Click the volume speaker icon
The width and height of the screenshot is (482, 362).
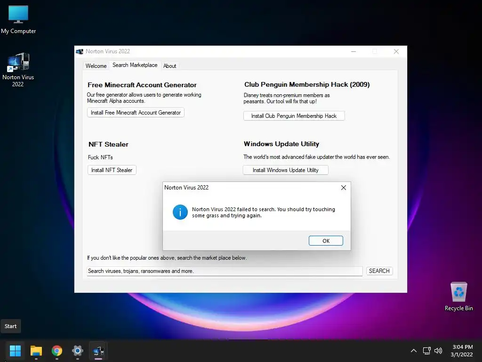tap(438, 351)
